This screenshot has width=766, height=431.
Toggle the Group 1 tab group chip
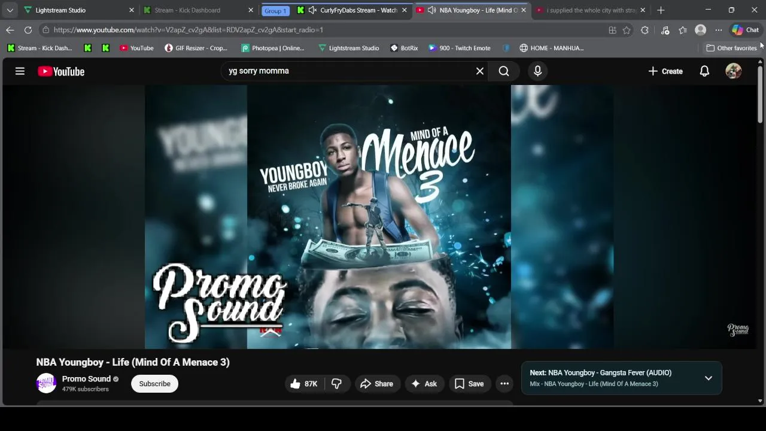click(275, 11)
